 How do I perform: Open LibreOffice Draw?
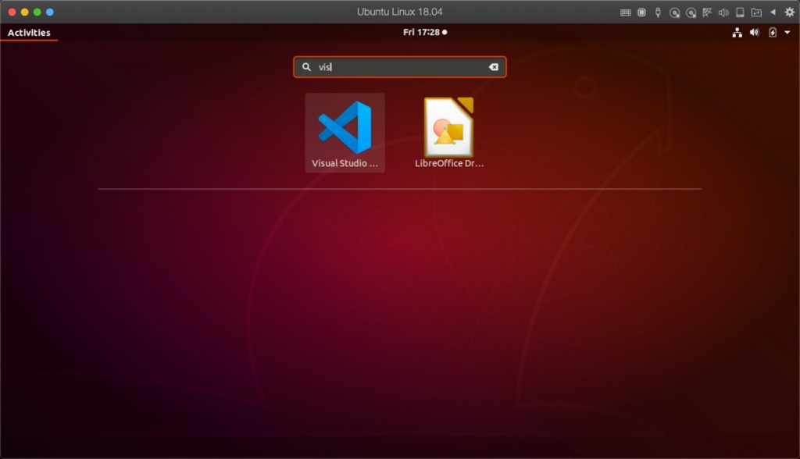pyautogui.click(x=449, y=129)
